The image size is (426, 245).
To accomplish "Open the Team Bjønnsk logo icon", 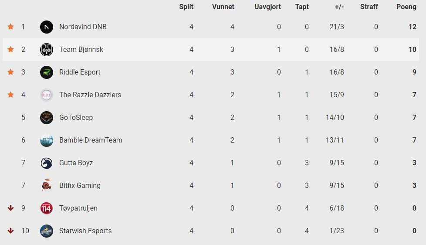I will [47, 50].
